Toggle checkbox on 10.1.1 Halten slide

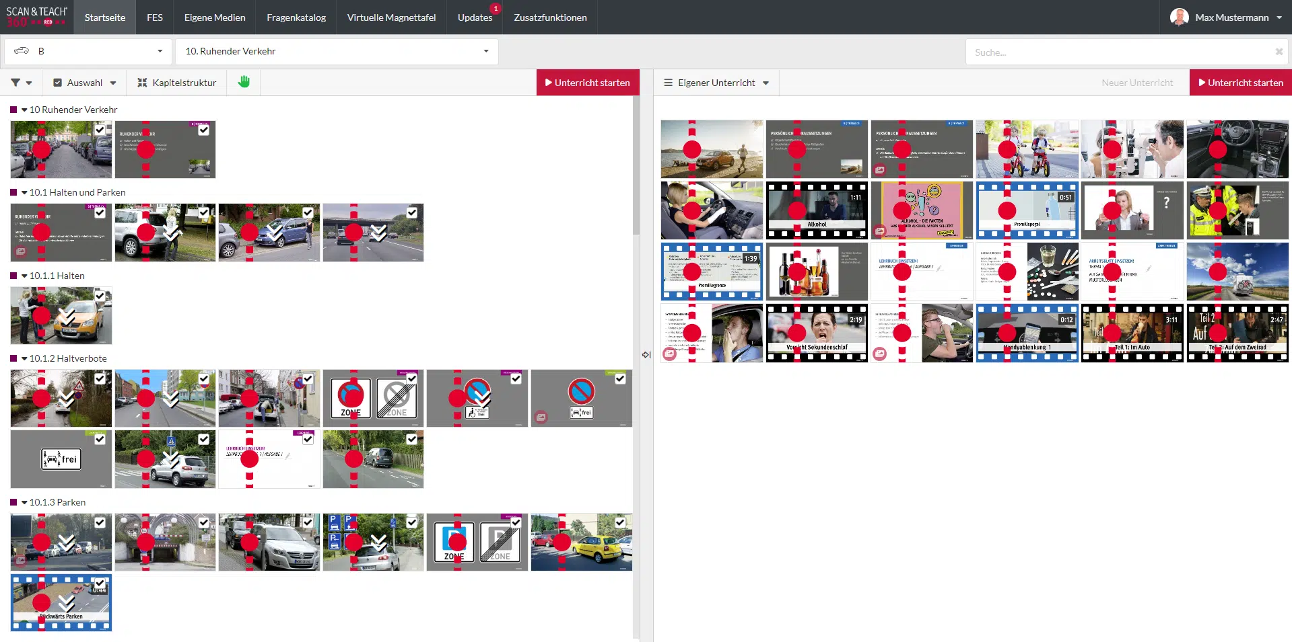[x=100, y=296]
